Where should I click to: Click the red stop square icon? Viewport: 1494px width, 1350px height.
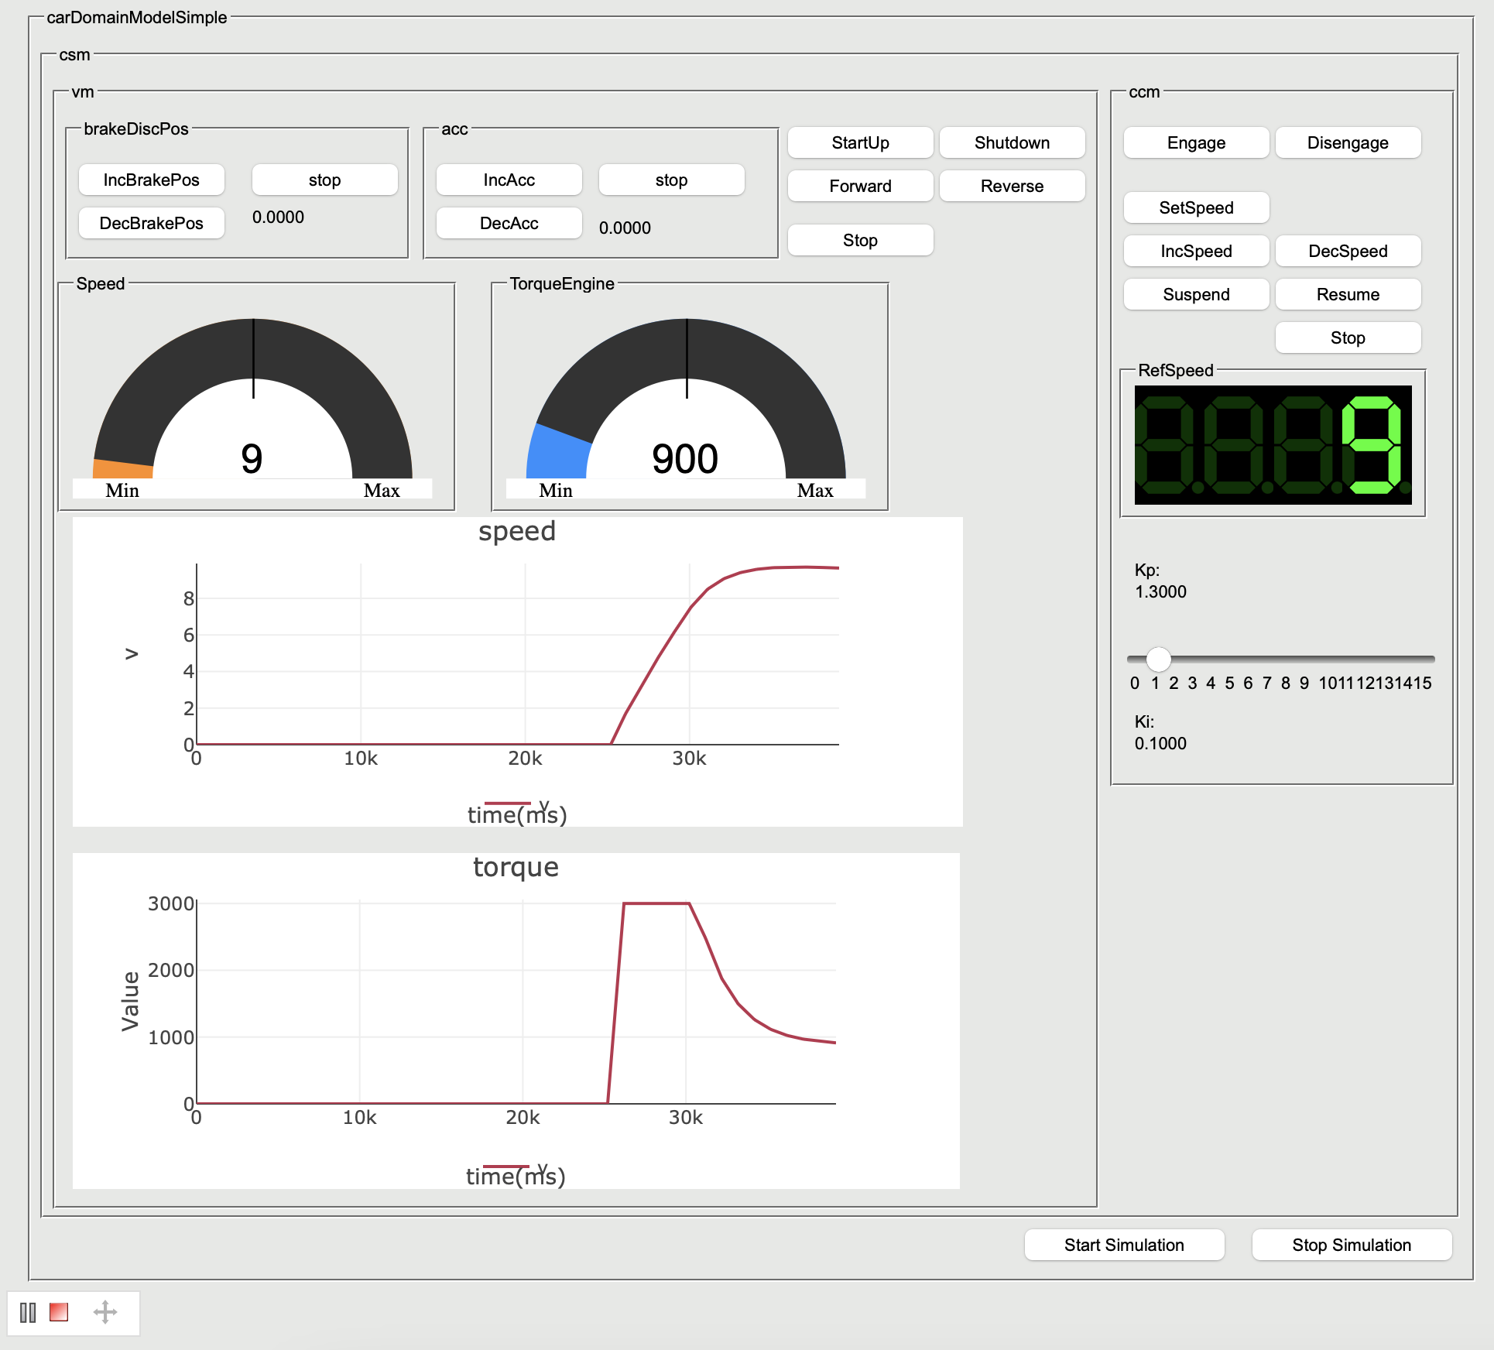coord(59,1312)
